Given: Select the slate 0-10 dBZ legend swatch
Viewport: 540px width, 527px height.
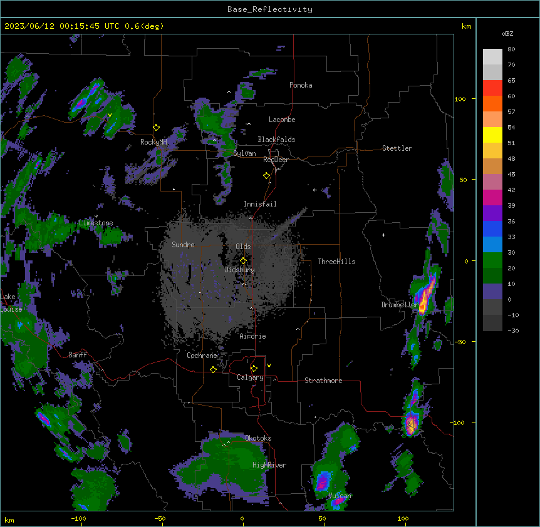Looking at the screenshot, I should click(x=492, y=292).
